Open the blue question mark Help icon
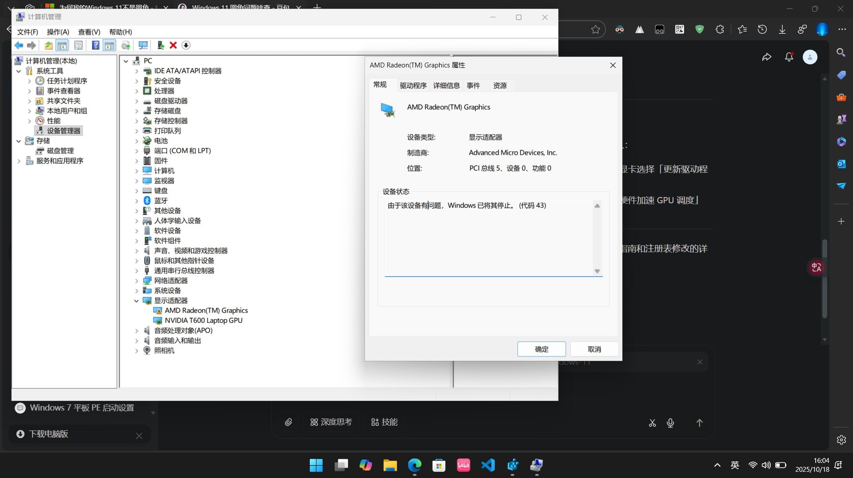This screenshot has width=853, height=478. [x=96, y=45]
